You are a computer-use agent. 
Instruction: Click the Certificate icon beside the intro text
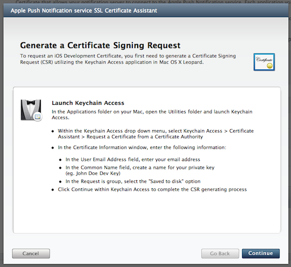click(264, 62)
